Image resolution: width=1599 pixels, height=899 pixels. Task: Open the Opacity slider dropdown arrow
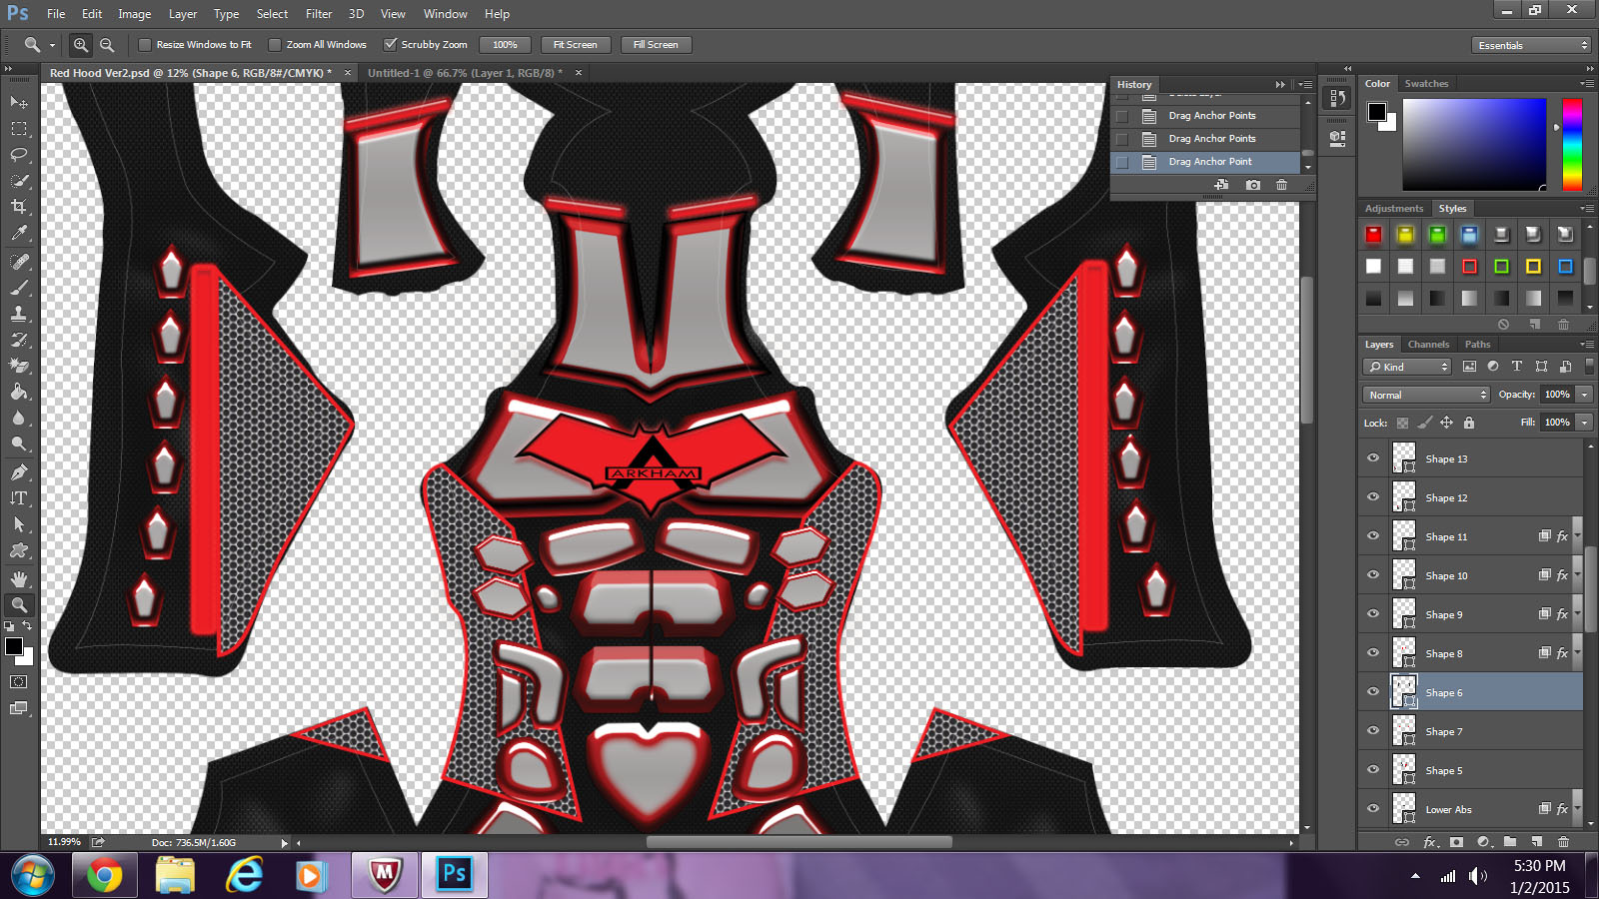1585,395
